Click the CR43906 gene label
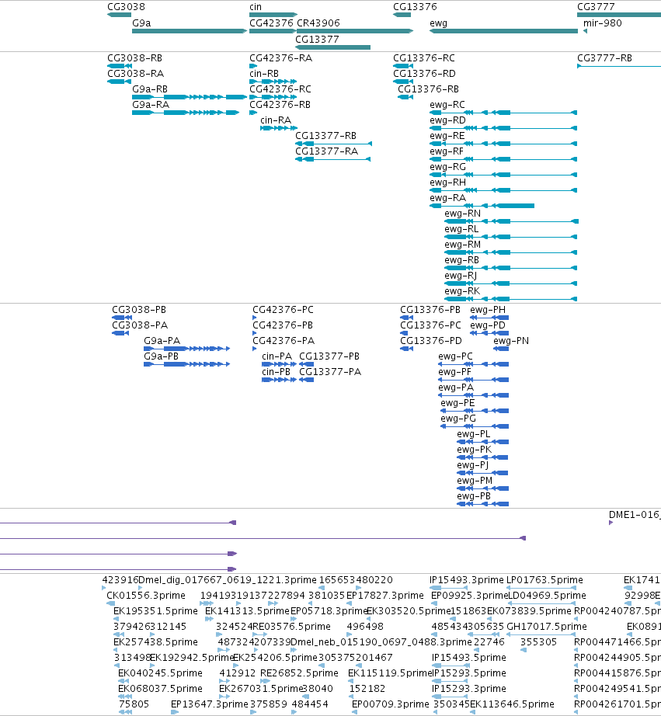The image size is (661, 716). [318, 23]
